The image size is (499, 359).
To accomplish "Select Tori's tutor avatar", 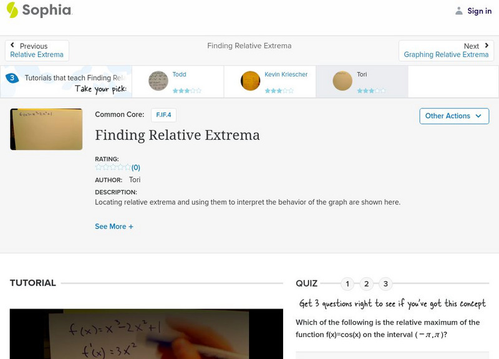I will pos(341,82).
